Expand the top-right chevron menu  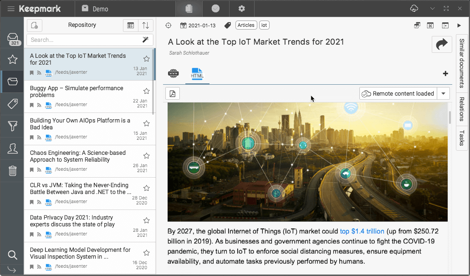click(433, 9)
